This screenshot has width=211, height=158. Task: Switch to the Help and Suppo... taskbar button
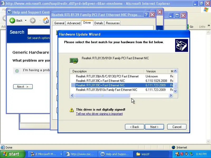point(116,154)
